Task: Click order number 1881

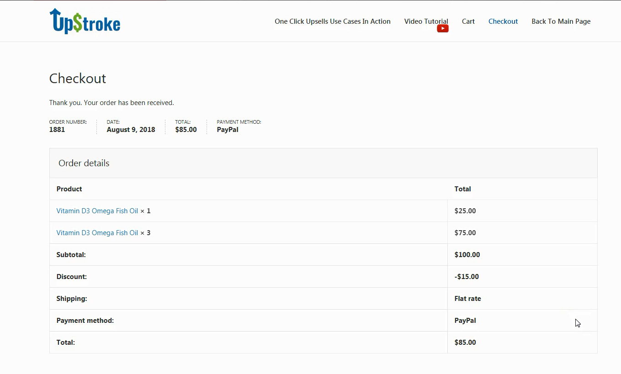Action: pyautogui.click(x=57, y=130)
